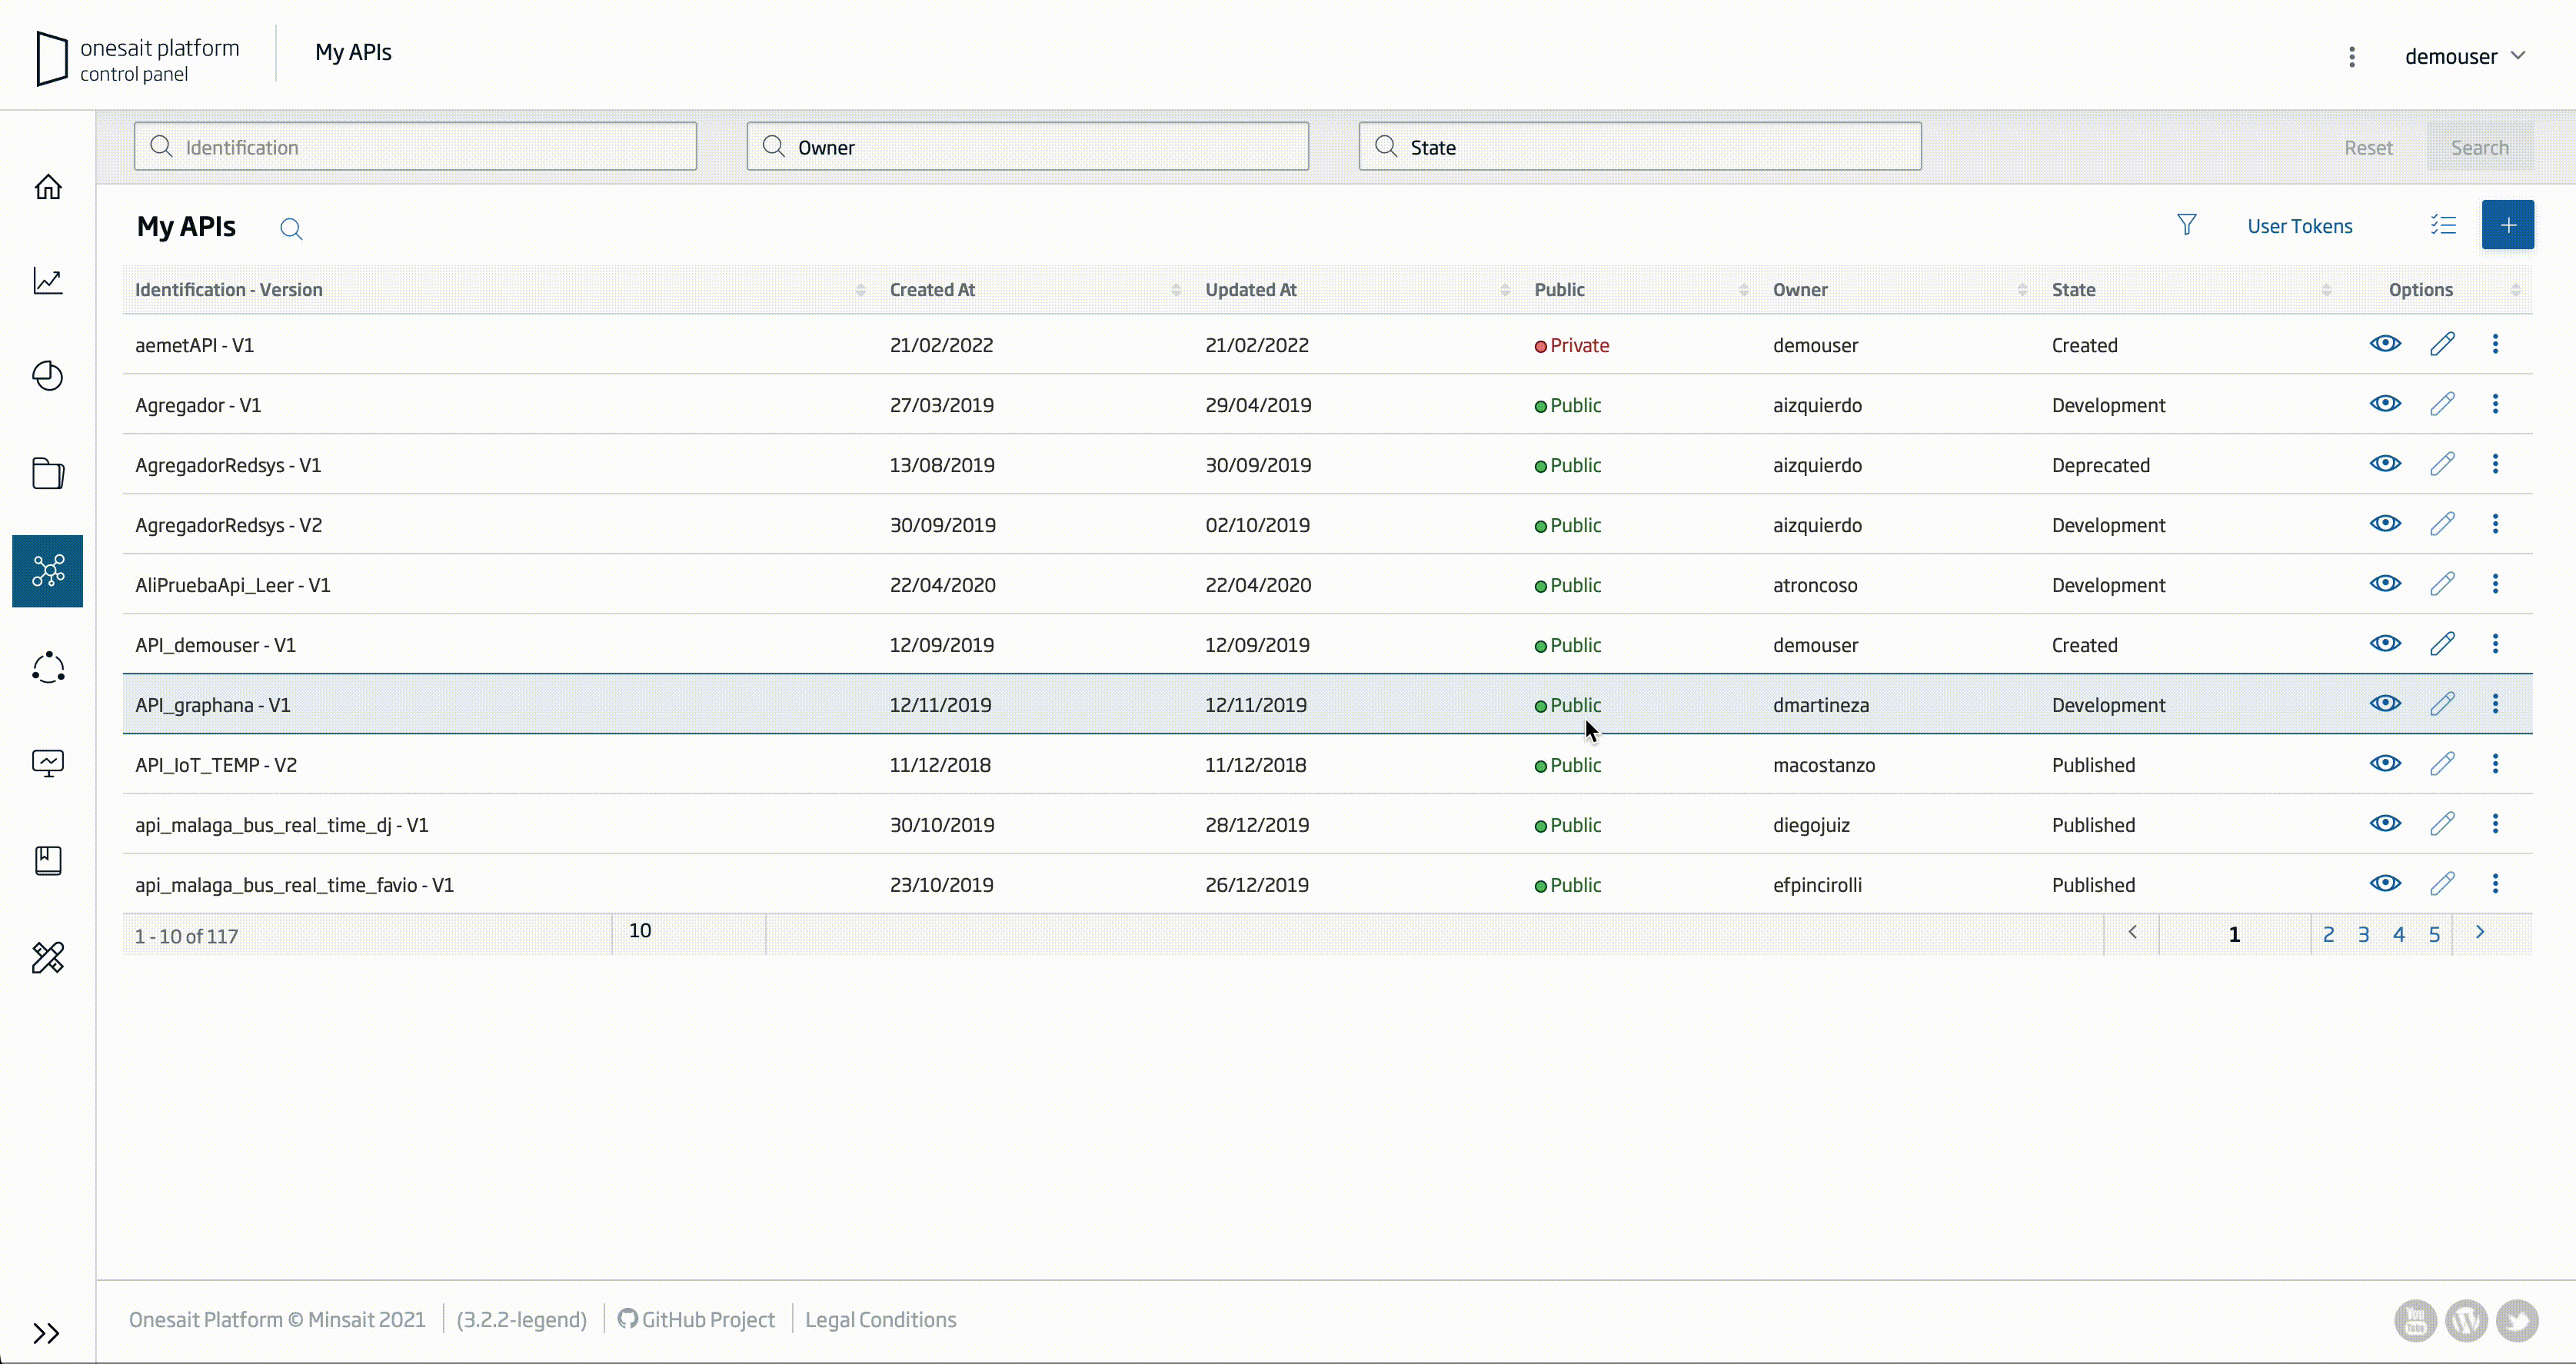Toggle the checklist columns icon
The height and width of the screenshot is (1364, 2576).
(2443, 225)
